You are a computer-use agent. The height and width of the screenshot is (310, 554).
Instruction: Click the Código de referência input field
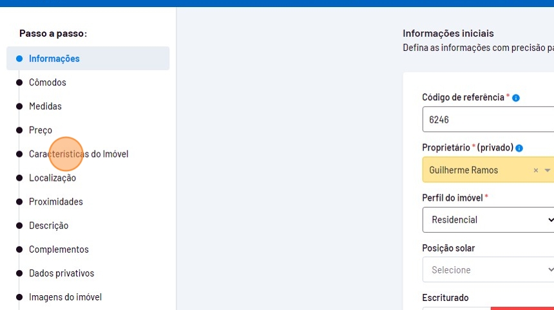click(x=488, y=120)
